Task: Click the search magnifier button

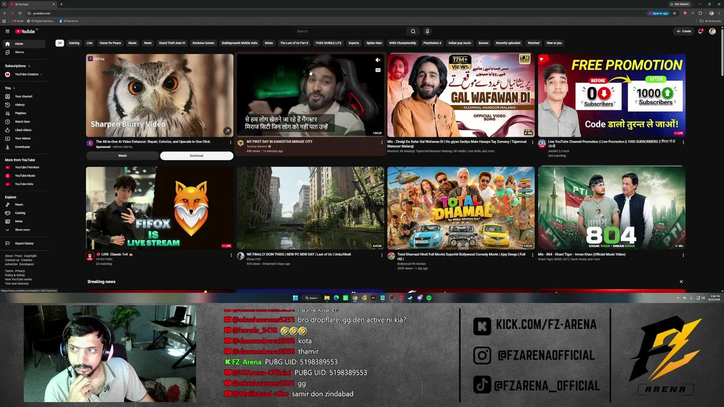Action: coord(413,31)
